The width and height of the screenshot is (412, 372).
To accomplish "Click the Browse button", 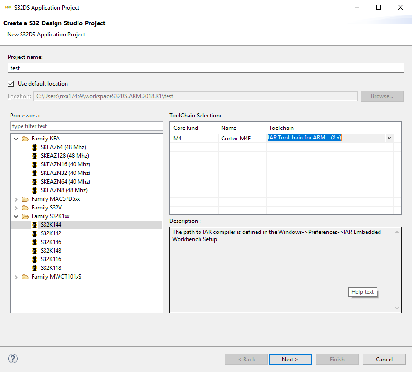I will (382, 96).
